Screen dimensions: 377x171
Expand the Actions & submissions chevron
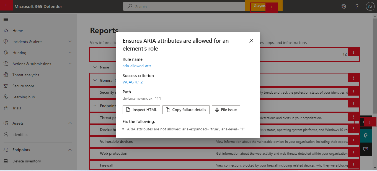click(x=70, y=64)
